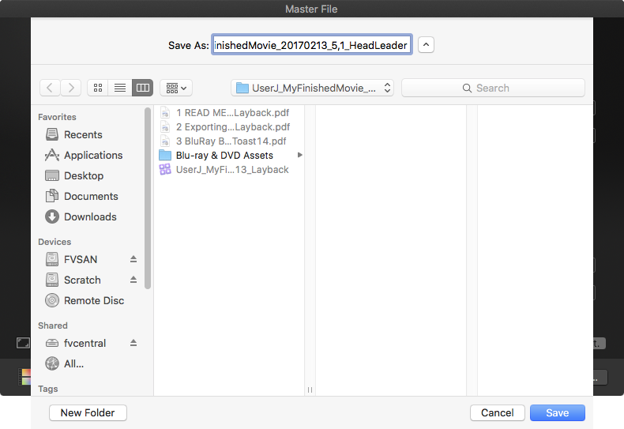624x429 pixels.
Task: Expand Blu-ray & DVD Assets with its arrow
Action: click(x=299, y=155)
